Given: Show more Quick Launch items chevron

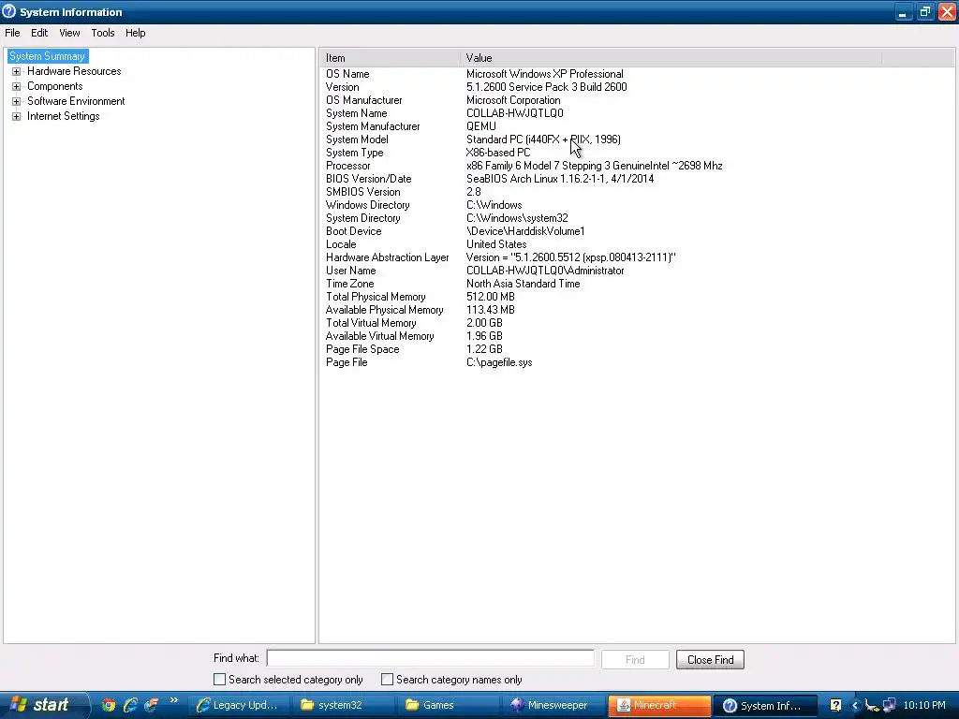Looking at the screenshot, I should click(x=173, y=700).
